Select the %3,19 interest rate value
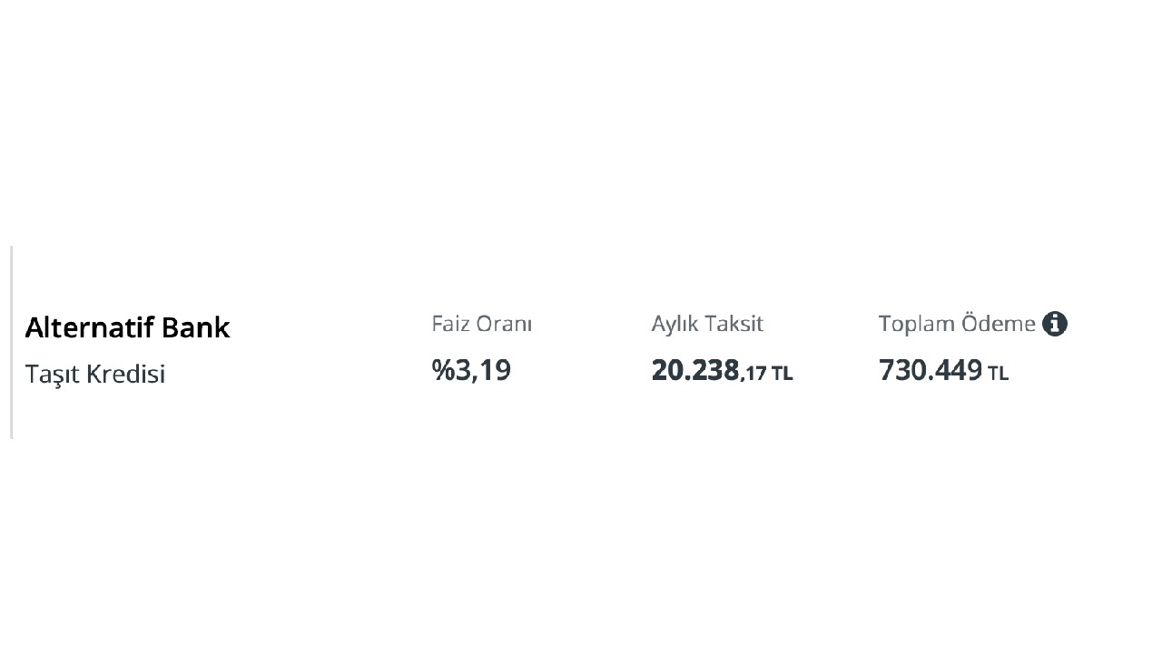The image size is (1162, 653). (471, 370)
